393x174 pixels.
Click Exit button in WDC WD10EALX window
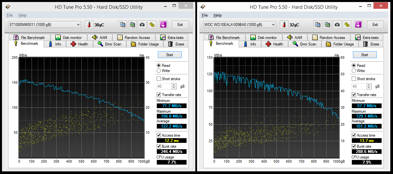point(375,25)
